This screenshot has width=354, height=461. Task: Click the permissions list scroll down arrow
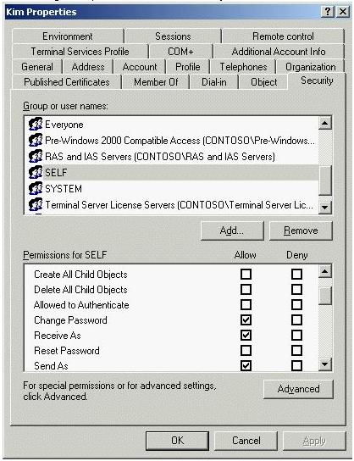pos(325,364)
